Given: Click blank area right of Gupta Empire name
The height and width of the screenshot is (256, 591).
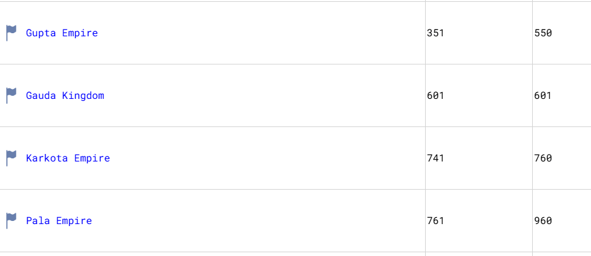Looking at the screenshot, I should coord(263,33).
